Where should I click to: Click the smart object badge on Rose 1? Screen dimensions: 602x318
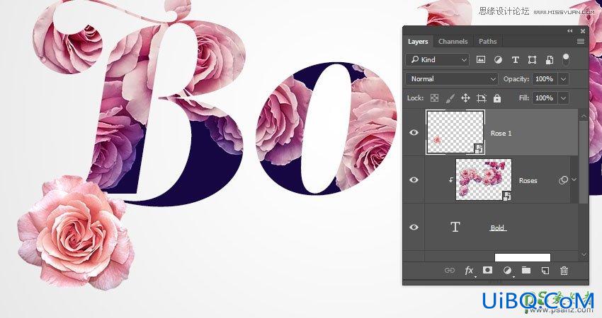tap(479, 148)
